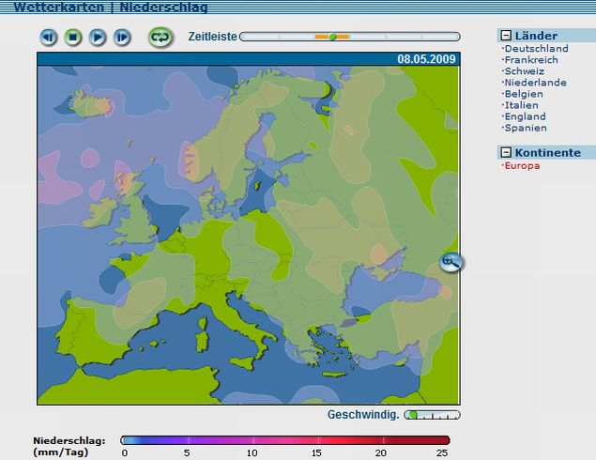Click the date header 08.05.2009
This screenshot has height=460, width=596.
427,58
